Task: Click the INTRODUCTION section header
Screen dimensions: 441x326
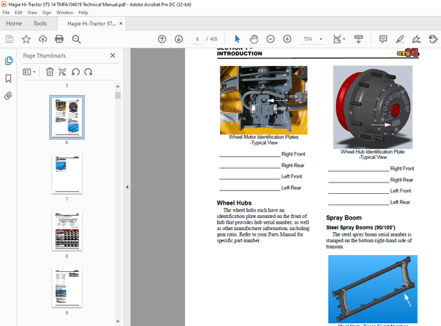Action: tap(239, 53)
